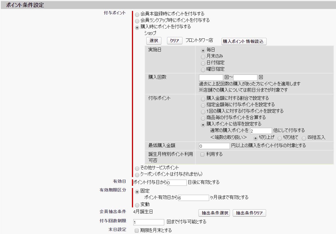Select 指定金額毎に付与ポイントを設定する option
This screenshot has height=234, width=336.
click(203, 105)
